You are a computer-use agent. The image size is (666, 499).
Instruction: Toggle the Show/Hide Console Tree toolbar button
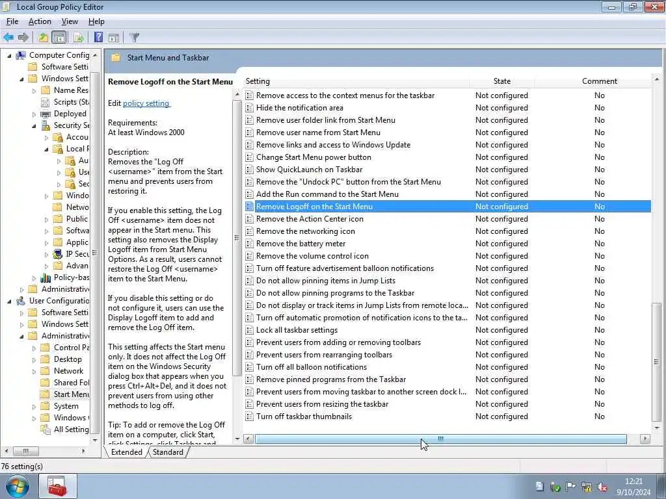pyautogui.click(x=59, y=37)
